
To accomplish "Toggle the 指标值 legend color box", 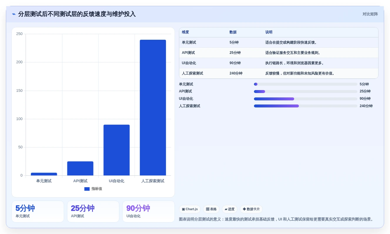I will click(x=87, y=189).
